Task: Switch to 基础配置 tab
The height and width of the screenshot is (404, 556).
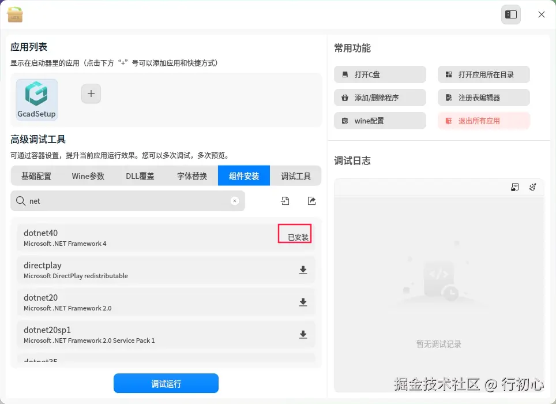Action: click(x=36, y=175)
